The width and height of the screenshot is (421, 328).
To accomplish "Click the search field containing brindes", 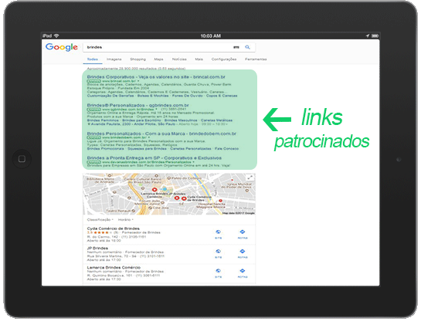I will (169, 47).
